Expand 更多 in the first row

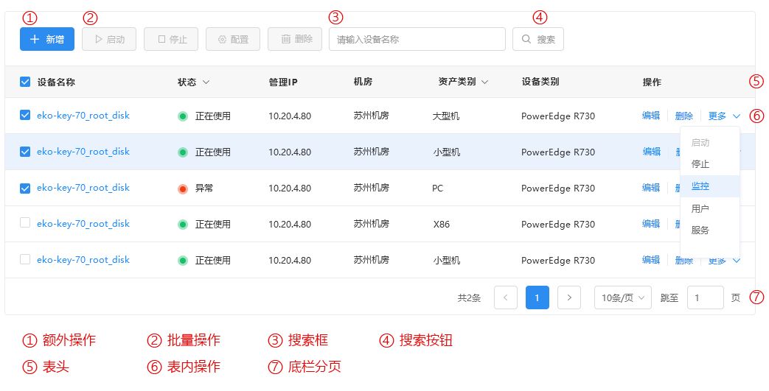tap(724, 116)
